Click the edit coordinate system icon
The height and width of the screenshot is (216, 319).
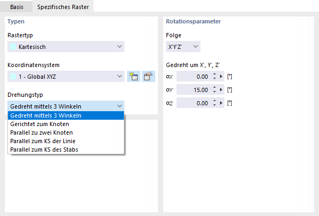tap(148, 77)
